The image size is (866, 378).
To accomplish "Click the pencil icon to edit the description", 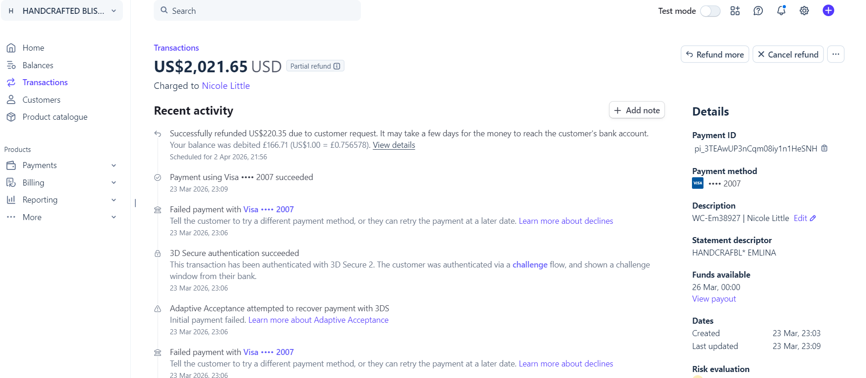I will click(813, 218).
